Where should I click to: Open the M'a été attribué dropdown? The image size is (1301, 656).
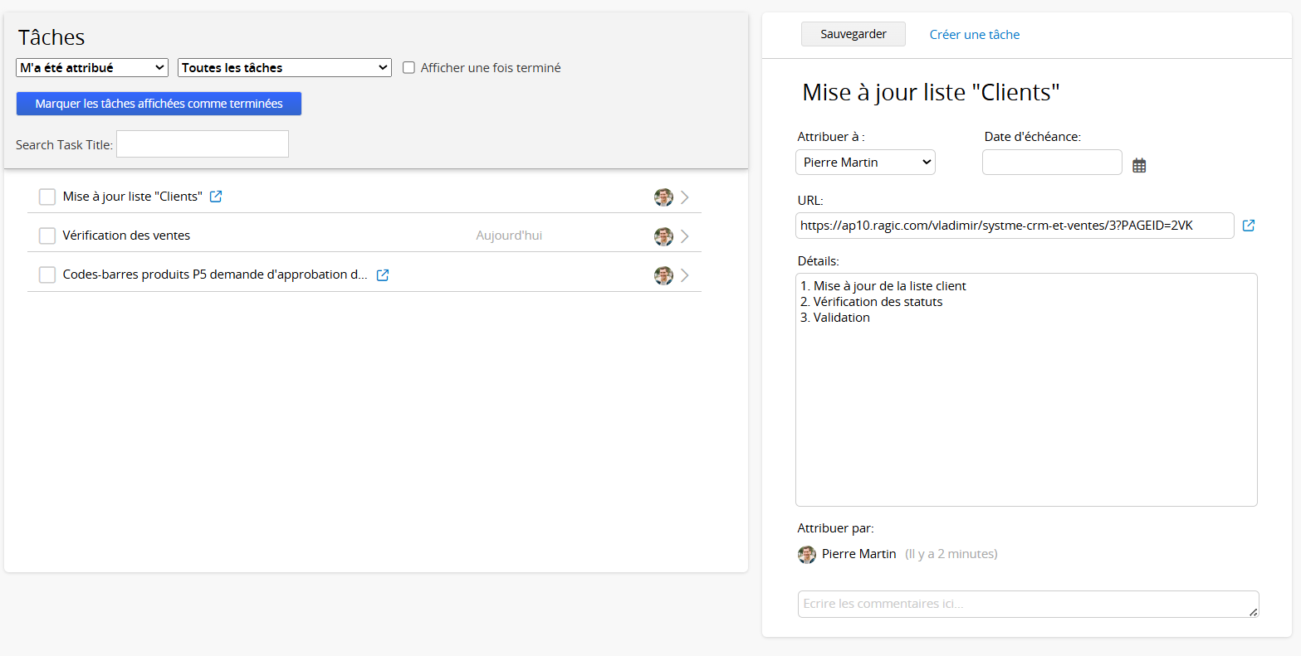pyautogui.click(x=92, y=68)
